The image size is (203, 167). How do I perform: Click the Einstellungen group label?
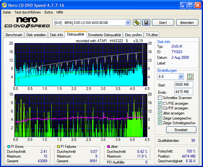[x=167, y=70]
